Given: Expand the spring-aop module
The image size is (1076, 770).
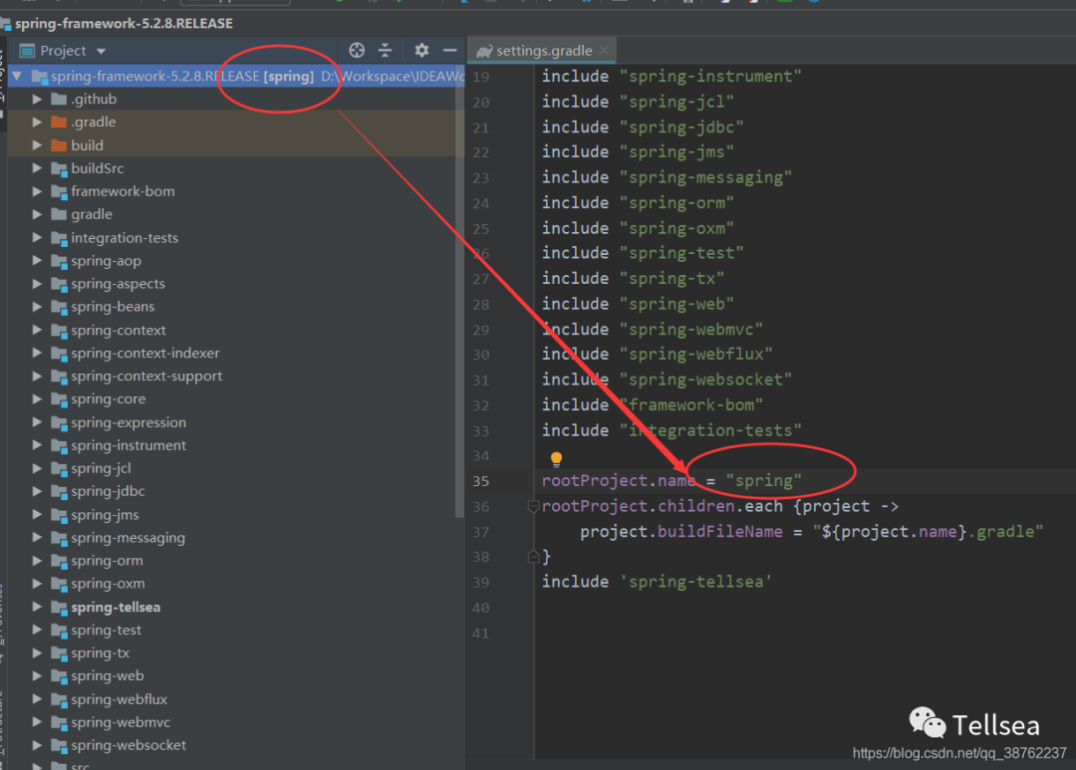Looking at the screenshot, I should [37, 261].
